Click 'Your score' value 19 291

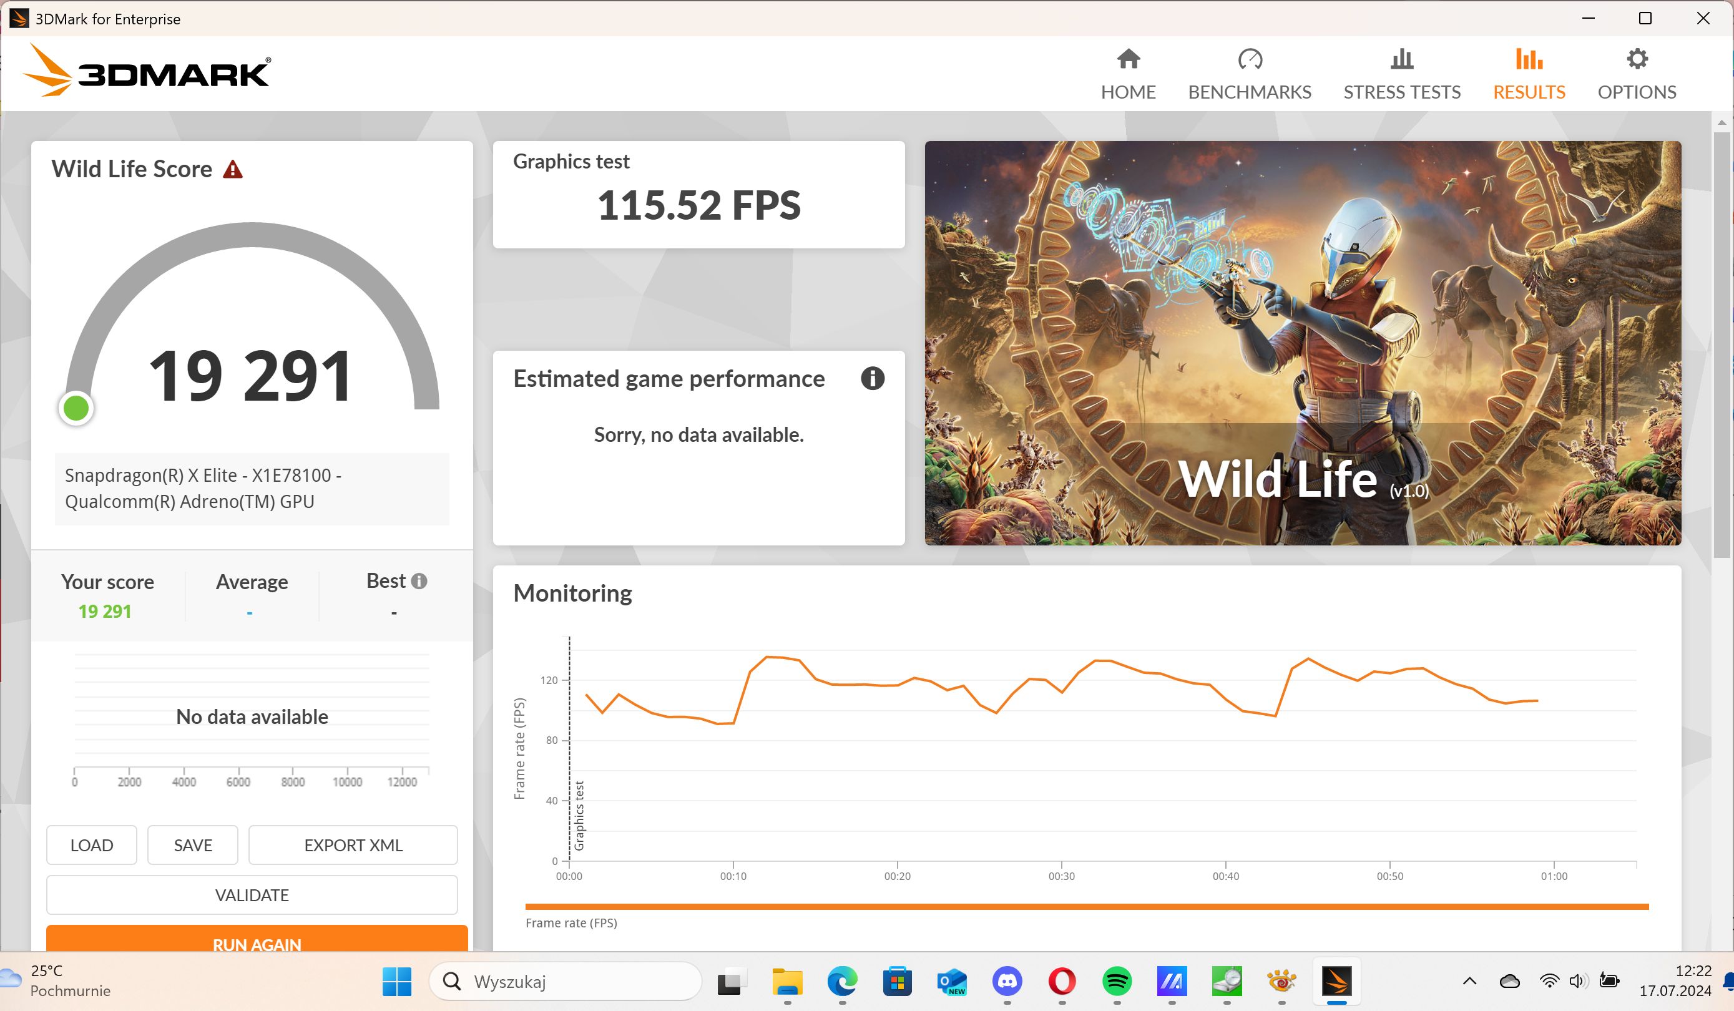click(x=105, y=611)
